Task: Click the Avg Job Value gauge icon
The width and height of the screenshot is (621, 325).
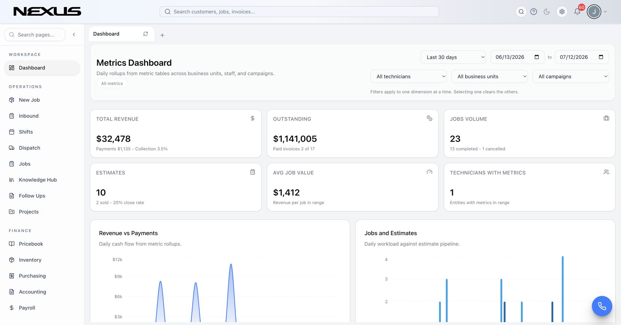Action: click(x=430, y=172)
